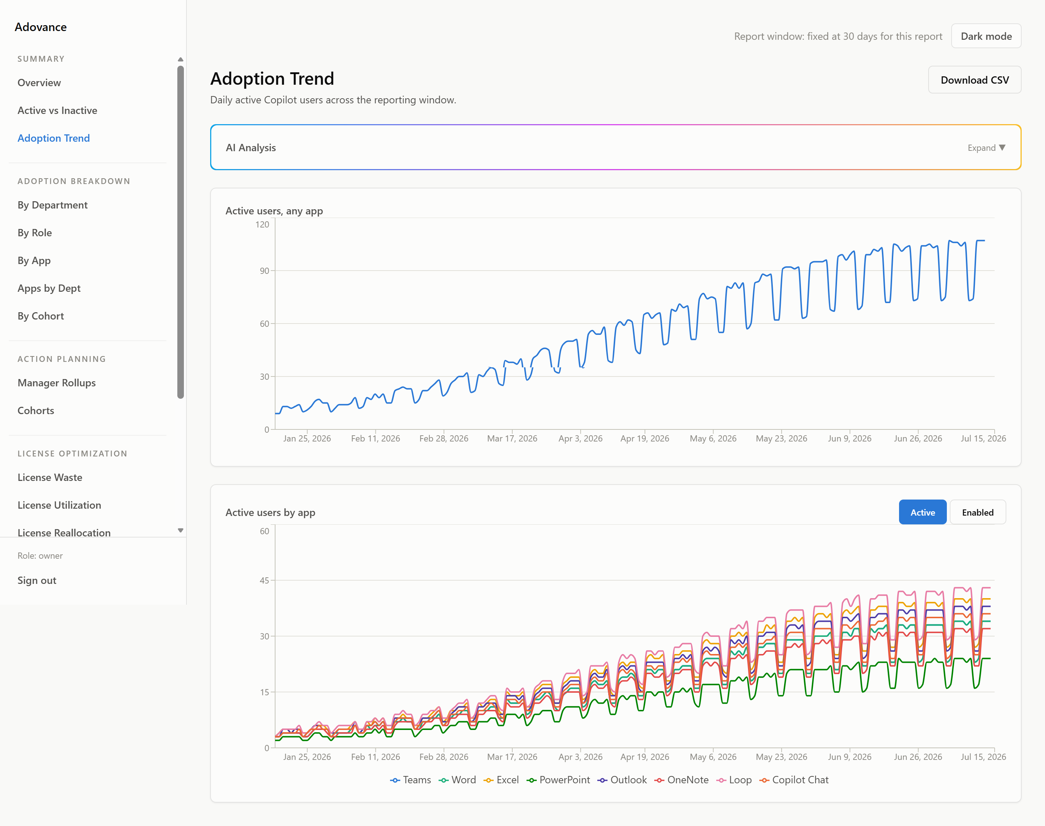Click 'Daily active Copilot users' subtitle
The image size is (1045, 826).
tap(333, 100)
